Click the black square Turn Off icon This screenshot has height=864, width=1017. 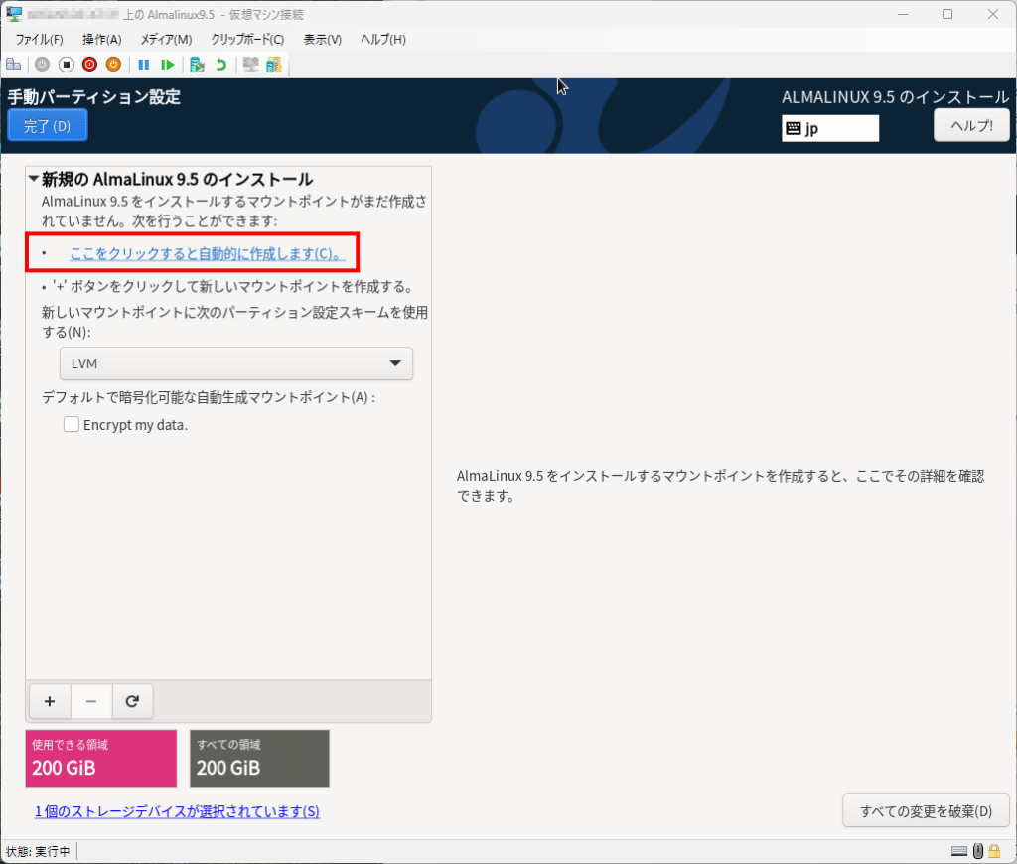(66, 65)
